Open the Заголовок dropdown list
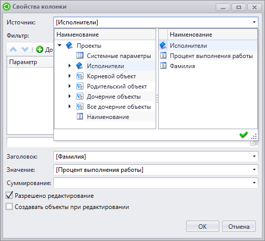The height and width of the screenshot is (241, 265). click(254, 157)
